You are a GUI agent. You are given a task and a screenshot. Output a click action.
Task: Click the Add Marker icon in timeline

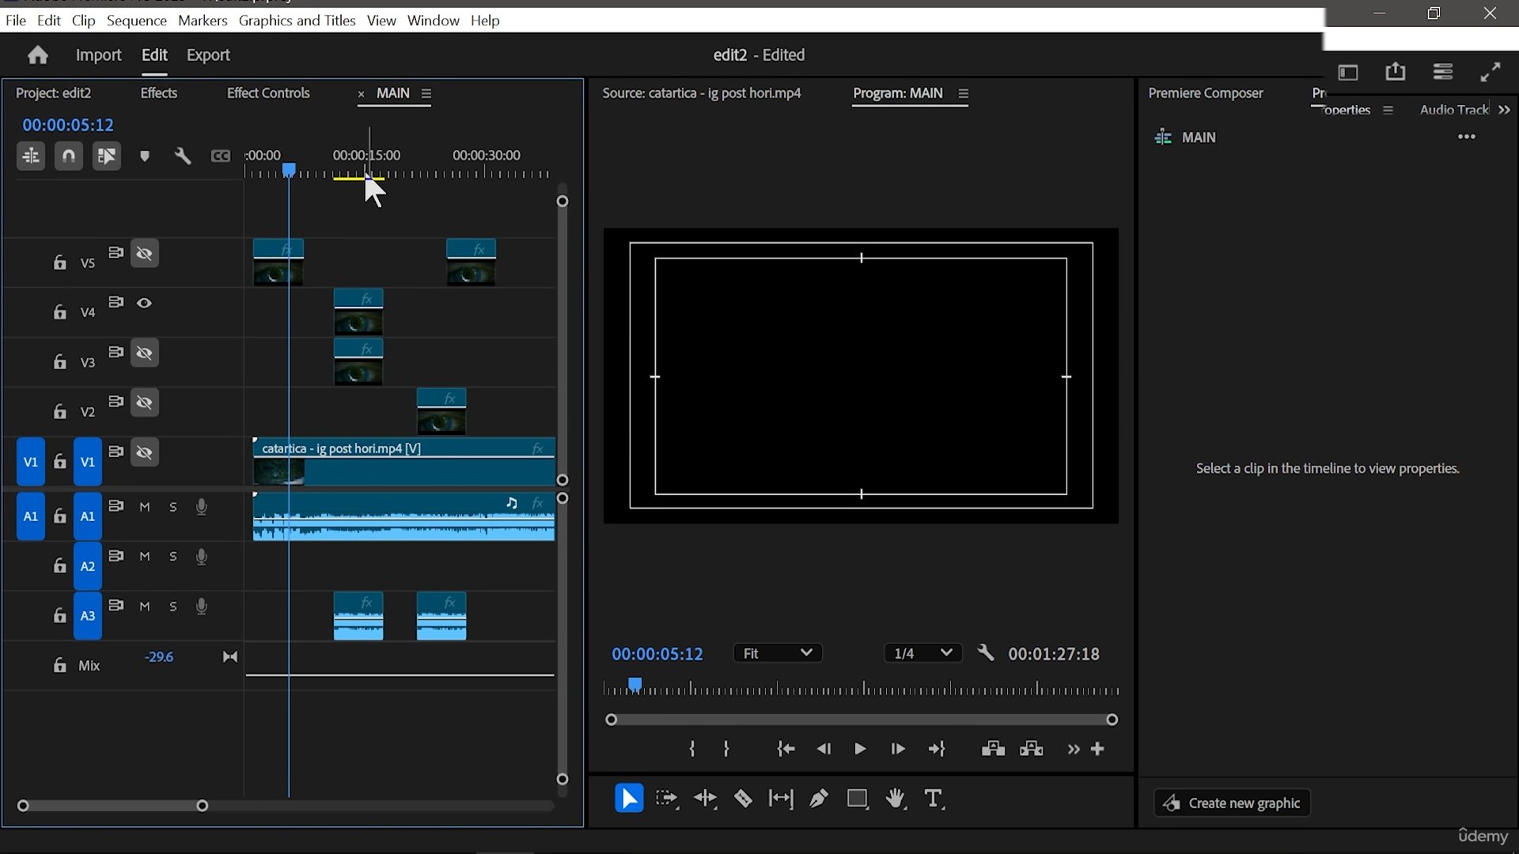click(x=145, y=156)
